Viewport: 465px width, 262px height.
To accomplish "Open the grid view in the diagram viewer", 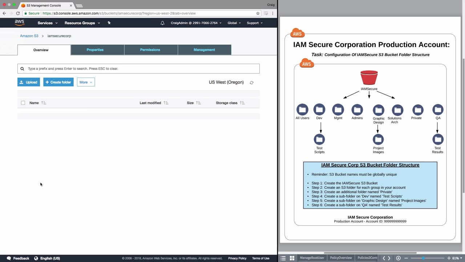I will coord(292,258).
